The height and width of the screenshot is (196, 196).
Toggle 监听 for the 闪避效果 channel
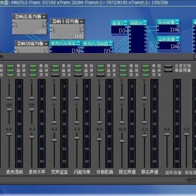(x=78, y=71)
